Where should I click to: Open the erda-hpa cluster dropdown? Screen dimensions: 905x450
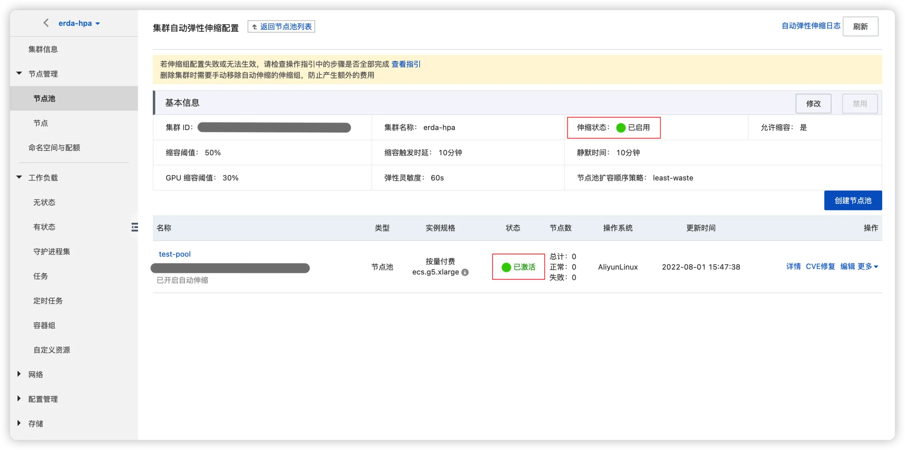[79, 24]
